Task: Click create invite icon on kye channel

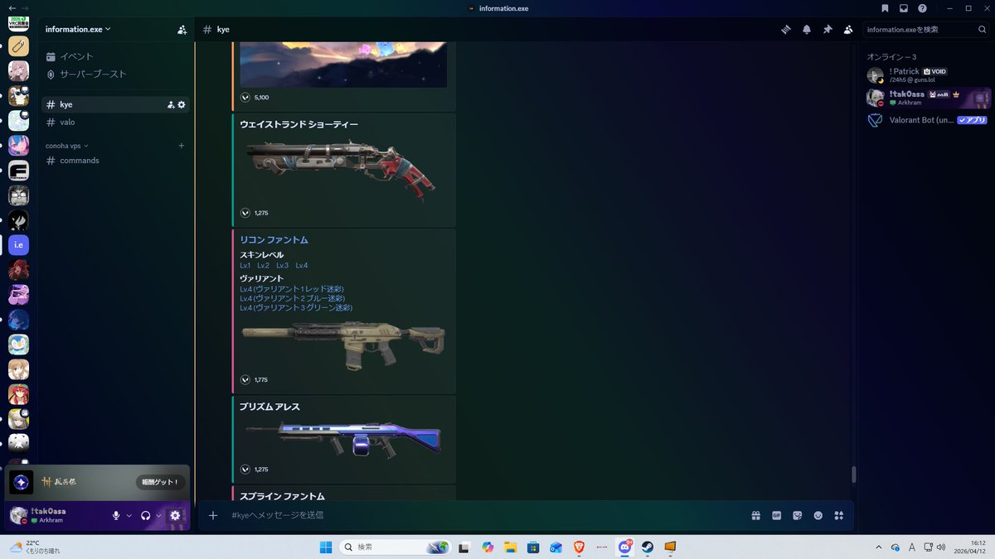Action: pyautogui.click(x=171, y=104)
